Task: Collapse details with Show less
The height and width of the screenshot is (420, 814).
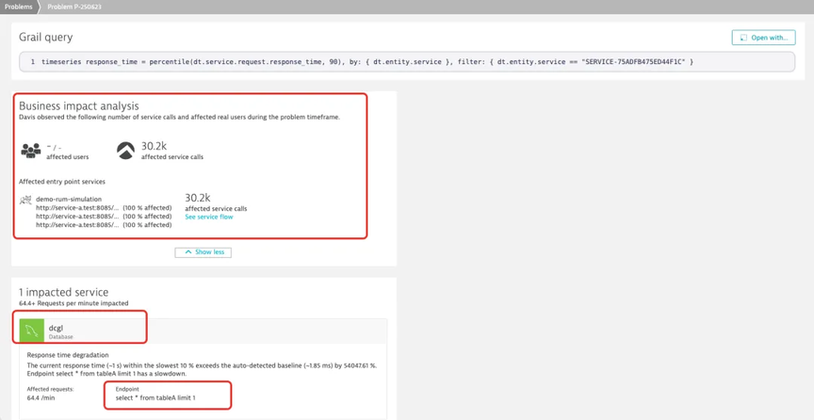Action: coord(203,252)
